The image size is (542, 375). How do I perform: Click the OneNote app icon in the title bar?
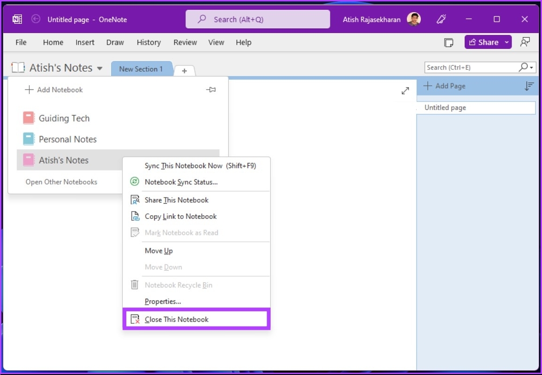[x=17, y=19]
